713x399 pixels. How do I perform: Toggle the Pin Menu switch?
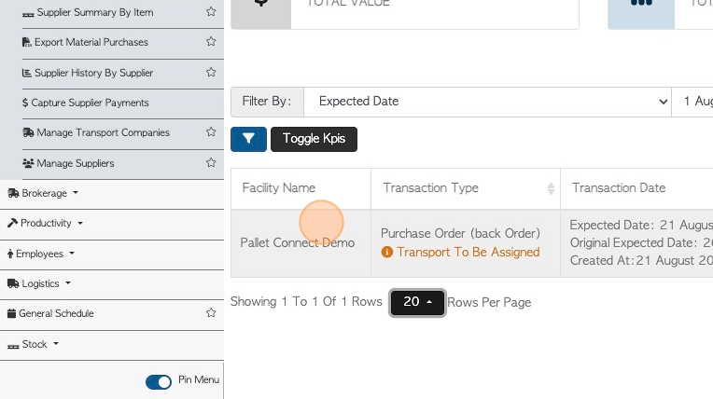[x=159, y=381]
